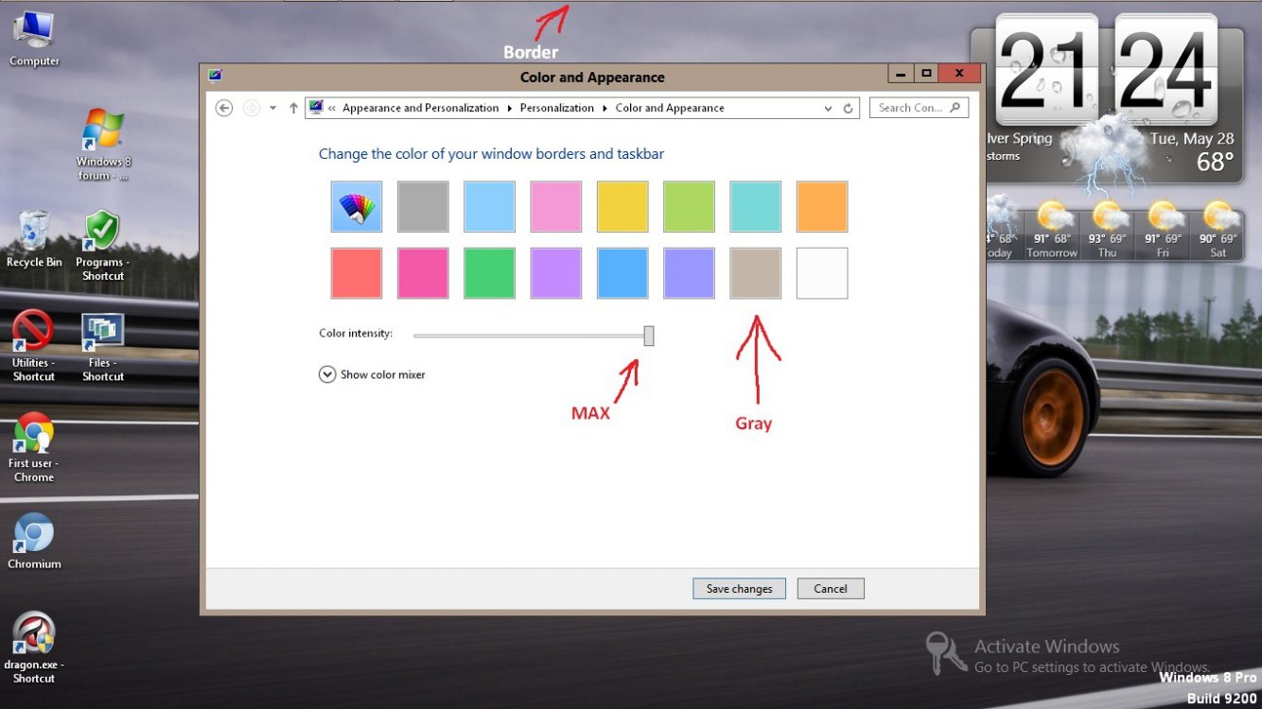This screenshot has height=709, width=1262.
Task: Click the search magnifier icon
Action: point(955,108)
